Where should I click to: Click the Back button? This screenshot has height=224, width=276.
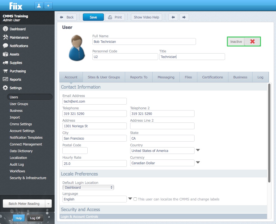point(67,17)
